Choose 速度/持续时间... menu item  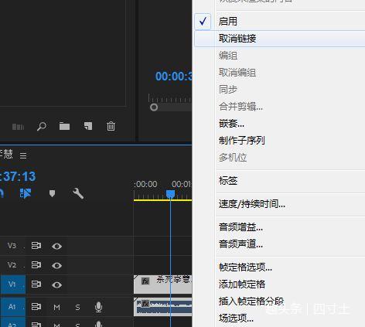(x=280, y=204)
